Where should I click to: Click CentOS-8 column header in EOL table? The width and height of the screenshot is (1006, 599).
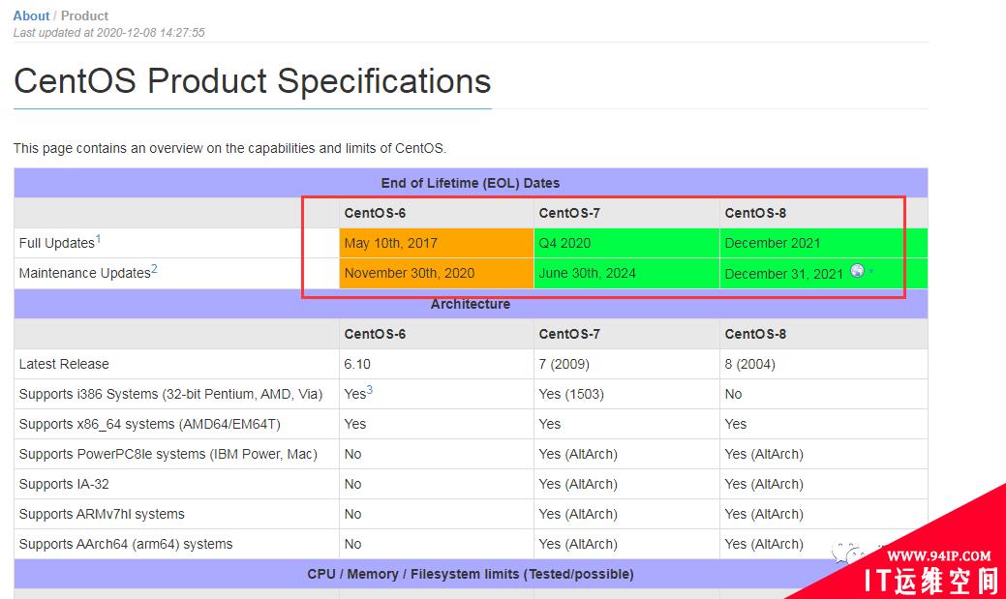coord(755,213)
